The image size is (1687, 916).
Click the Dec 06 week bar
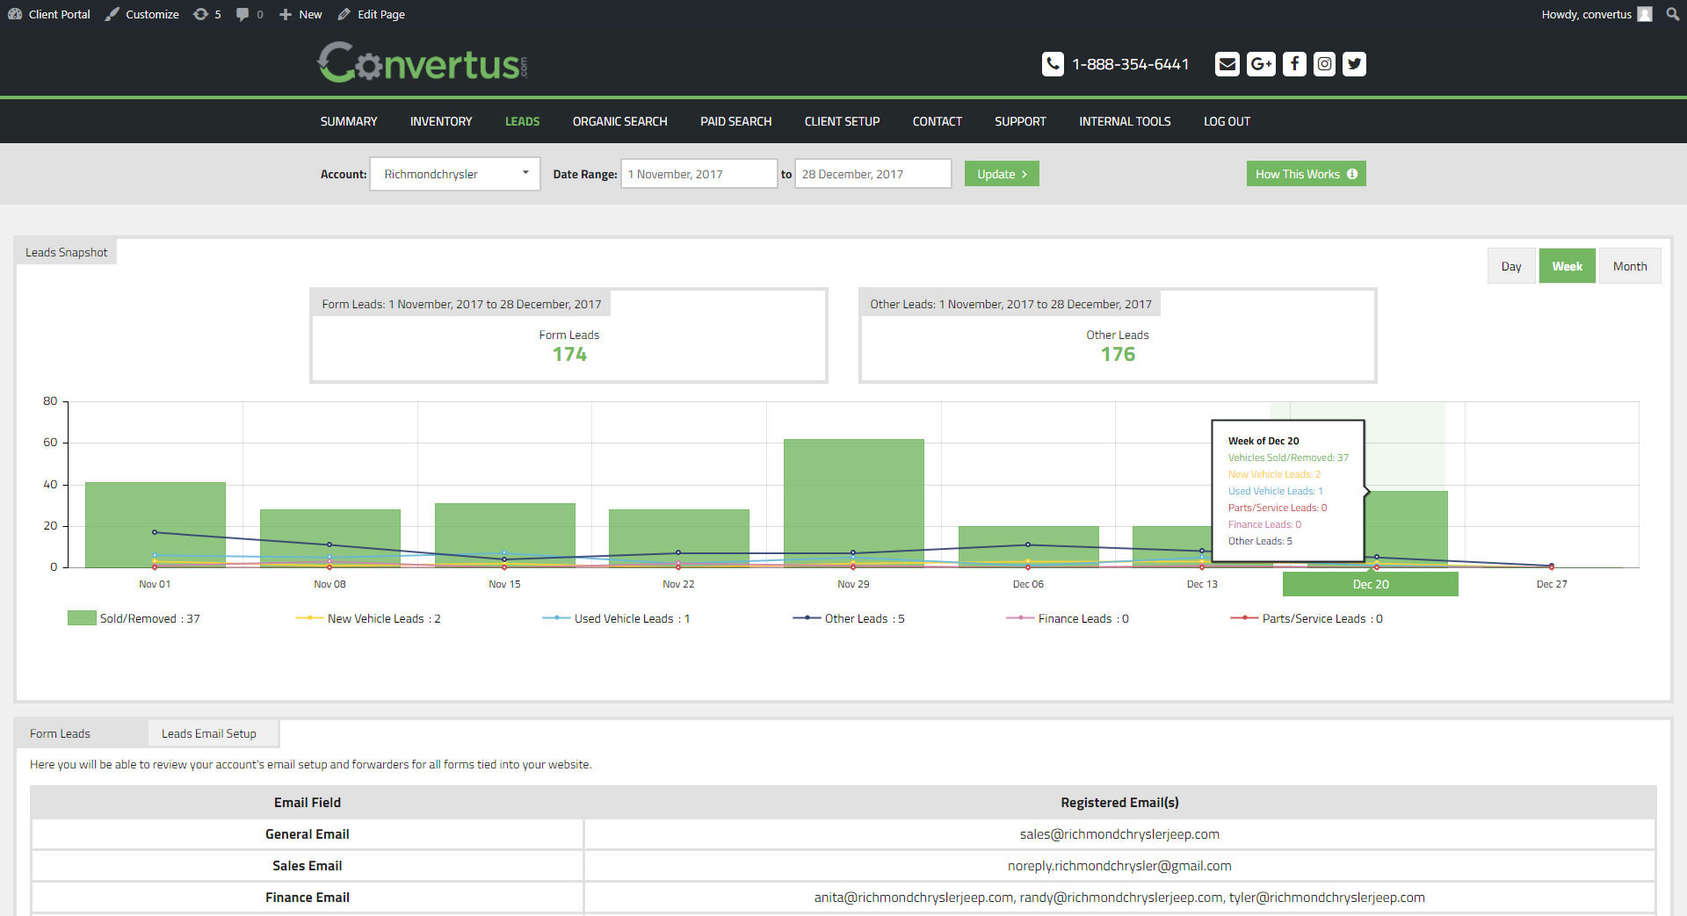click(x=1028, y=546)
